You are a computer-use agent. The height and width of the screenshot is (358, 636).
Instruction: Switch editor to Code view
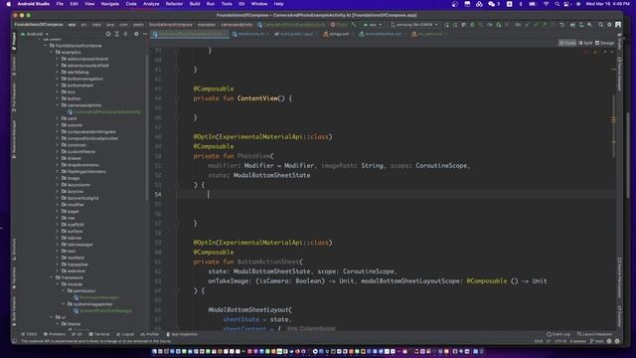[567, 43]
